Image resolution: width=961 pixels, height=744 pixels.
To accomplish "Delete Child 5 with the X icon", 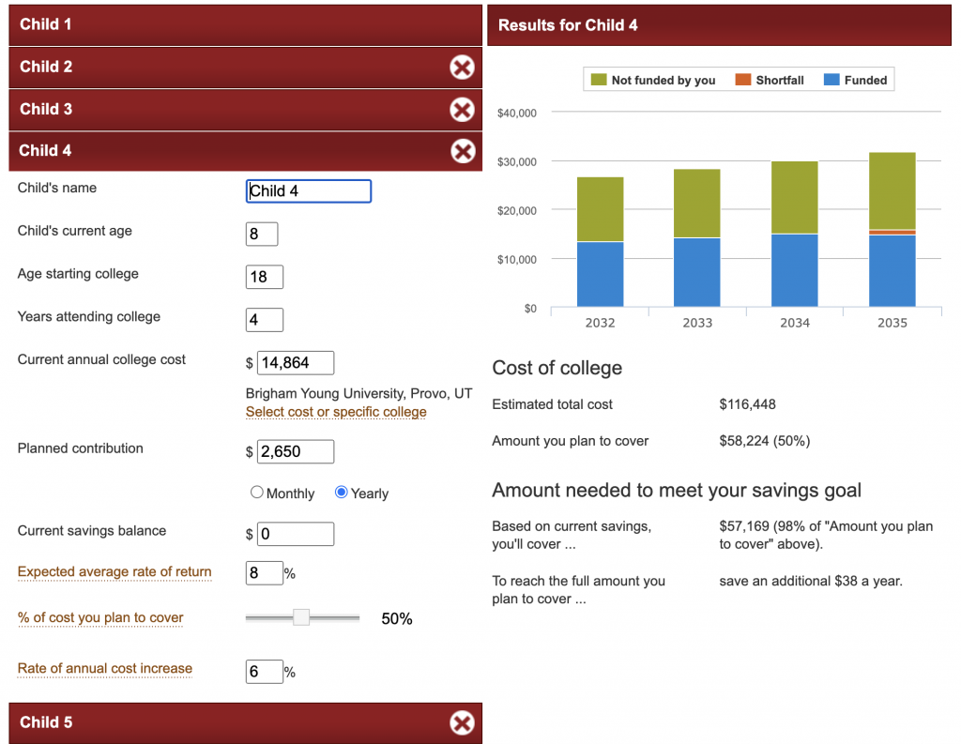I will pyautogui.click(x=462, y=722).
